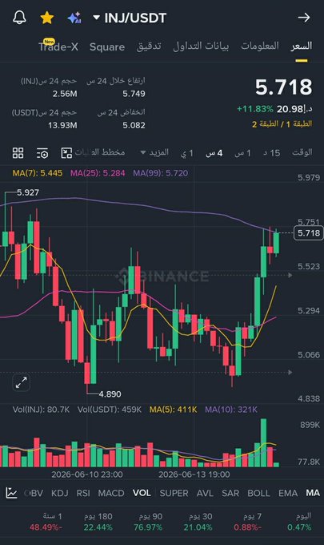Toggle the MACD indicator
The width and height of the screenshot is (324, 545).
coord(111,493)
